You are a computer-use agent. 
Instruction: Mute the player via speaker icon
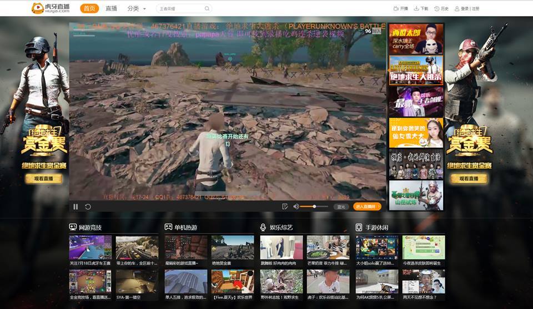(x=296, y=206)
